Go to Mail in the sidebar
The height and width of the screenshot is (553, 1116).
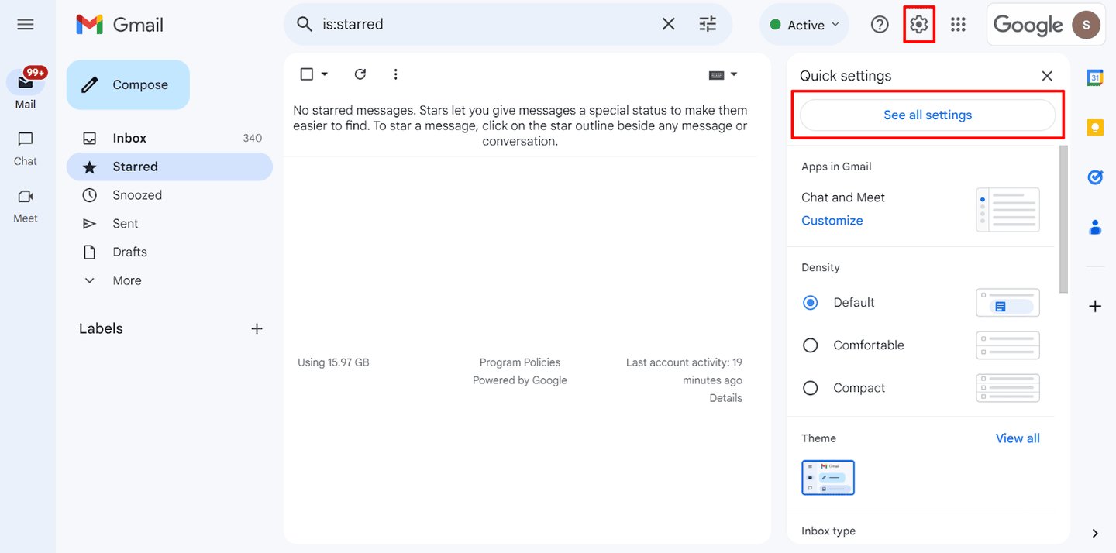[x=26, y=90]
